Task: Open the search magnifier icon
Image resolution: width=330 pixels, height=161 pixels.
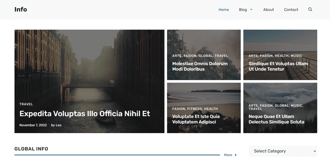Action: tap(310, 9)
